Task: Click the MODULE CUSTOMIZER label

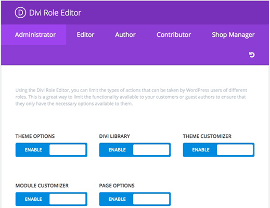Action: tap(42, 186)
